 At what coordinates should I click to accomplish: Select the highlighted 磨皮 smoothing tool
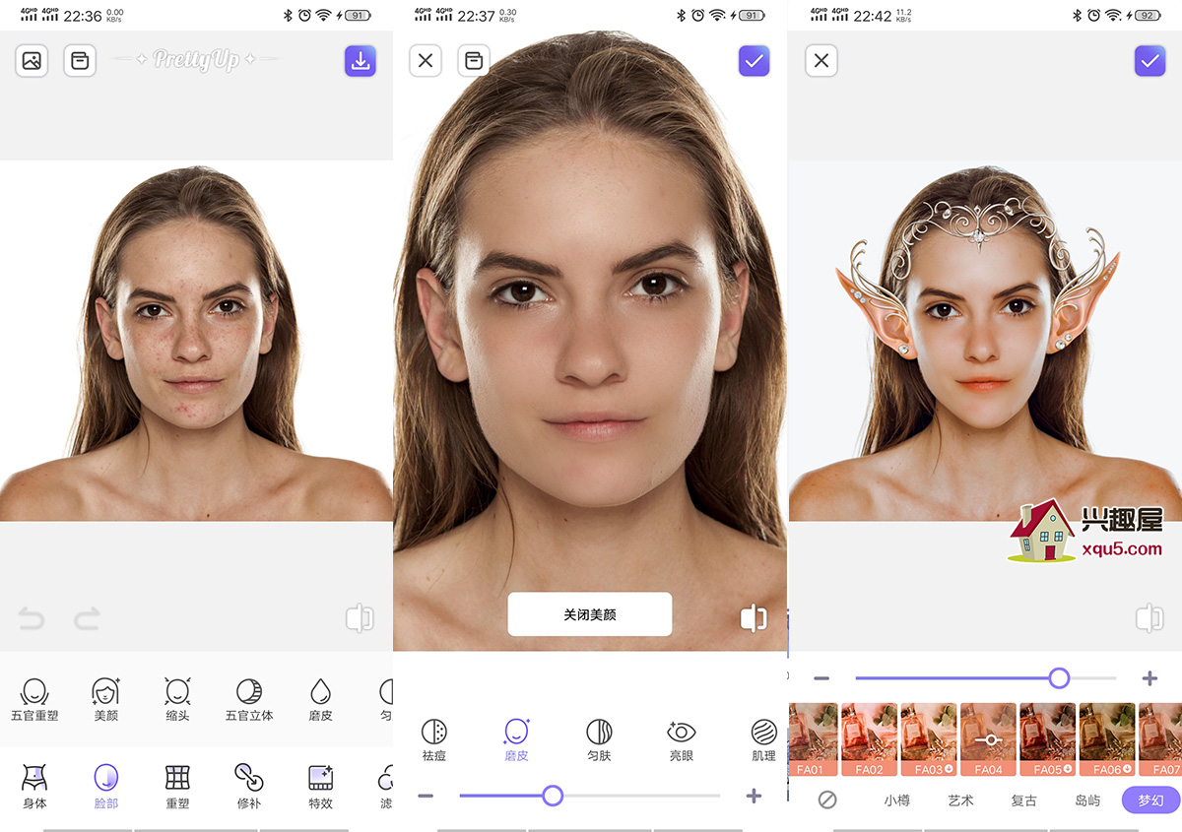516,739
